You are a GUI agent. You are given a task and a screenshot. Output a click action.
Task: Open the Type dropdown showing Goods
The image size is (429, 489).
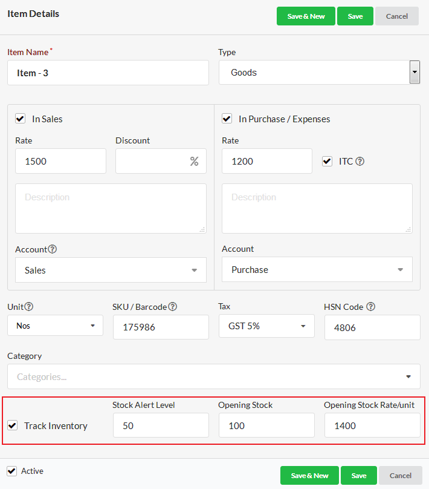point(320,73)
